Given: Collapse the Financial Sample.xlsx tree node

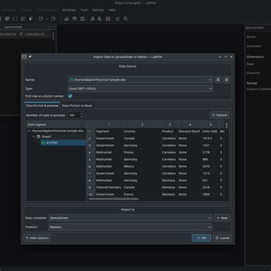Looking at the screenshot, I should point(29,131).
